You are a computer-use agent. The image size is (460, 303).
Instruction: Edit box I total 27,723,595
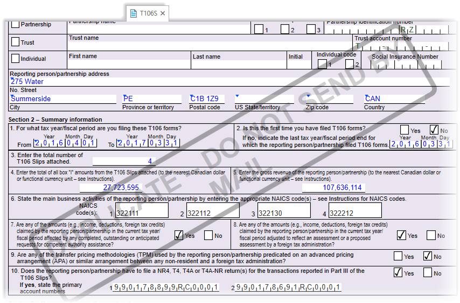[x=111, y=187]
